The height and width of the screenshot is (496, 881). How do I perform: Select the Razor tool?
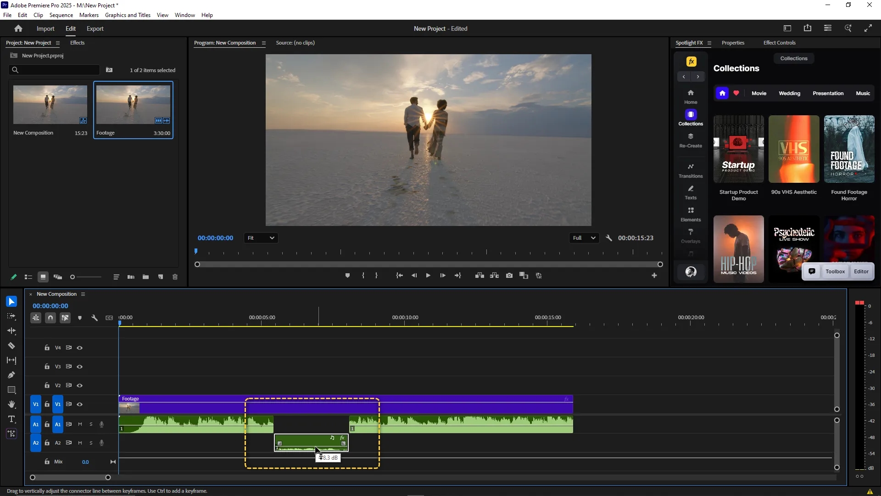[11, 346]
